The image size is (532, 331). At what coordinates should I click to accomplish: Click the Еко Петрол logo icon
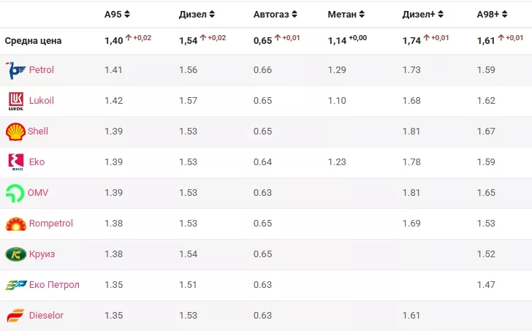click(x=15, y=285)
